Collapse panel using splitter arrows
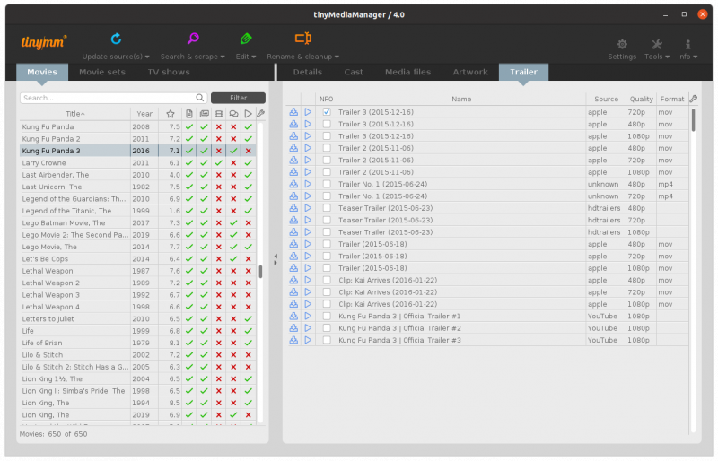Viewport: 718px width, 461px height. tap(276, 259)
